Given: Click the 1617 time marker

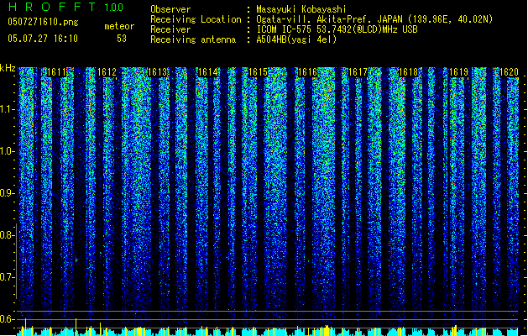Looking at the screenshot, I should coord(358,72).
